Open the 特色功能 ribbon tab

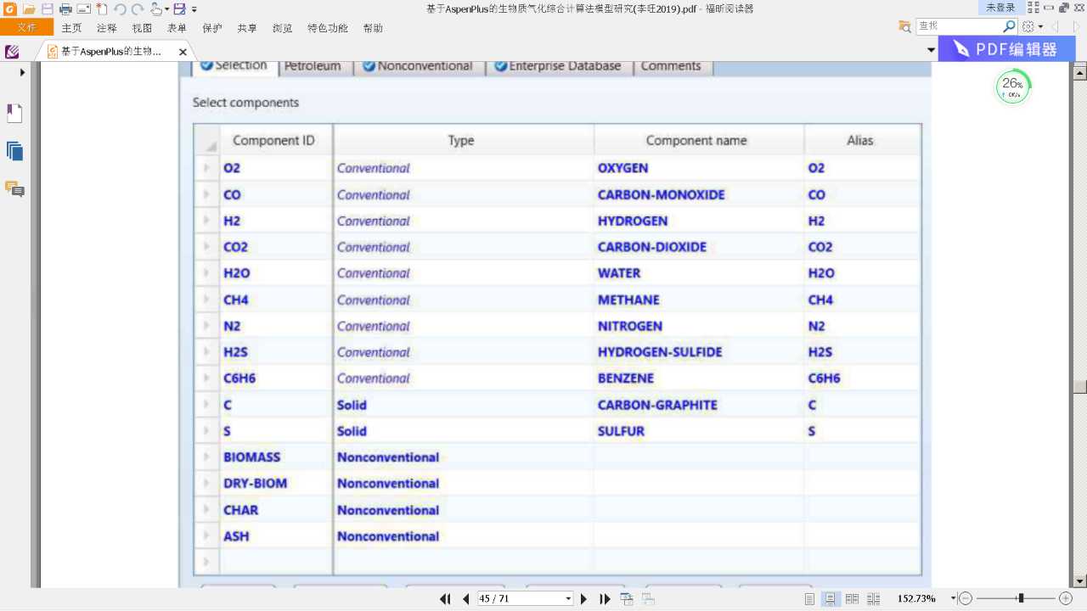click(328, 28)
